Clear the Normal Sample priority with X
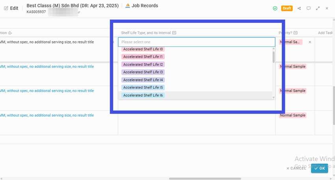 click(310, 42)
